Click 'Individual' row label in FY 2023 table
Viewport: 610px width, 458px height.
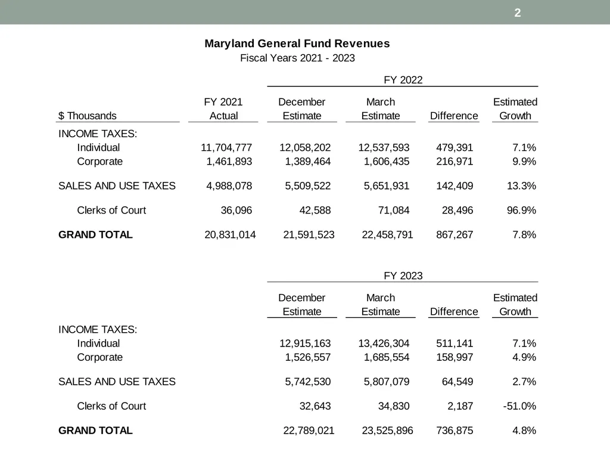[x=98, y=343]
